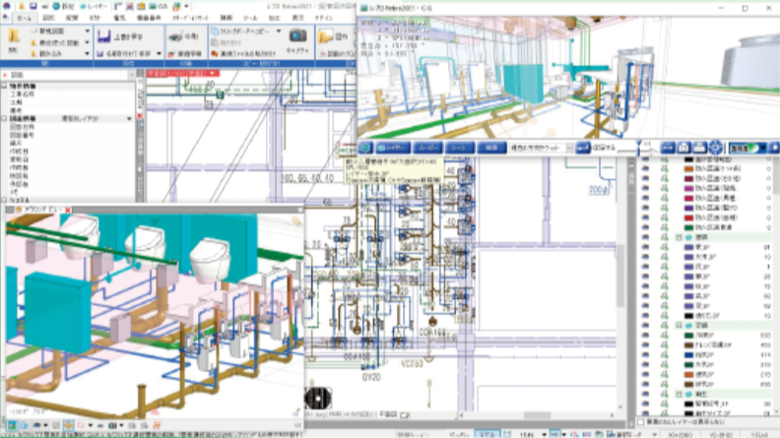The width and height of the screenshot is (780, 438).
Task: Open the viewpoint dropdown in CG toolbar
Action: click(570, 149)
